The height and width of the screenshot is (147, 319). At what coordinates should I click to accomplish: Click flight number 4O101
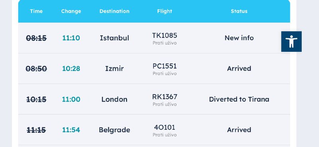pyautogui.click(x=165, y=127)
